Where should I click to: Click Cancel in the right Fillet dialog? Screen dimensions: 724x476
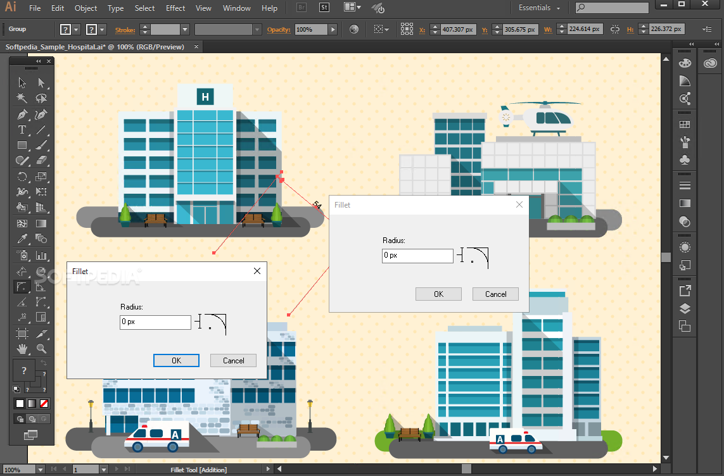[495, 294]
